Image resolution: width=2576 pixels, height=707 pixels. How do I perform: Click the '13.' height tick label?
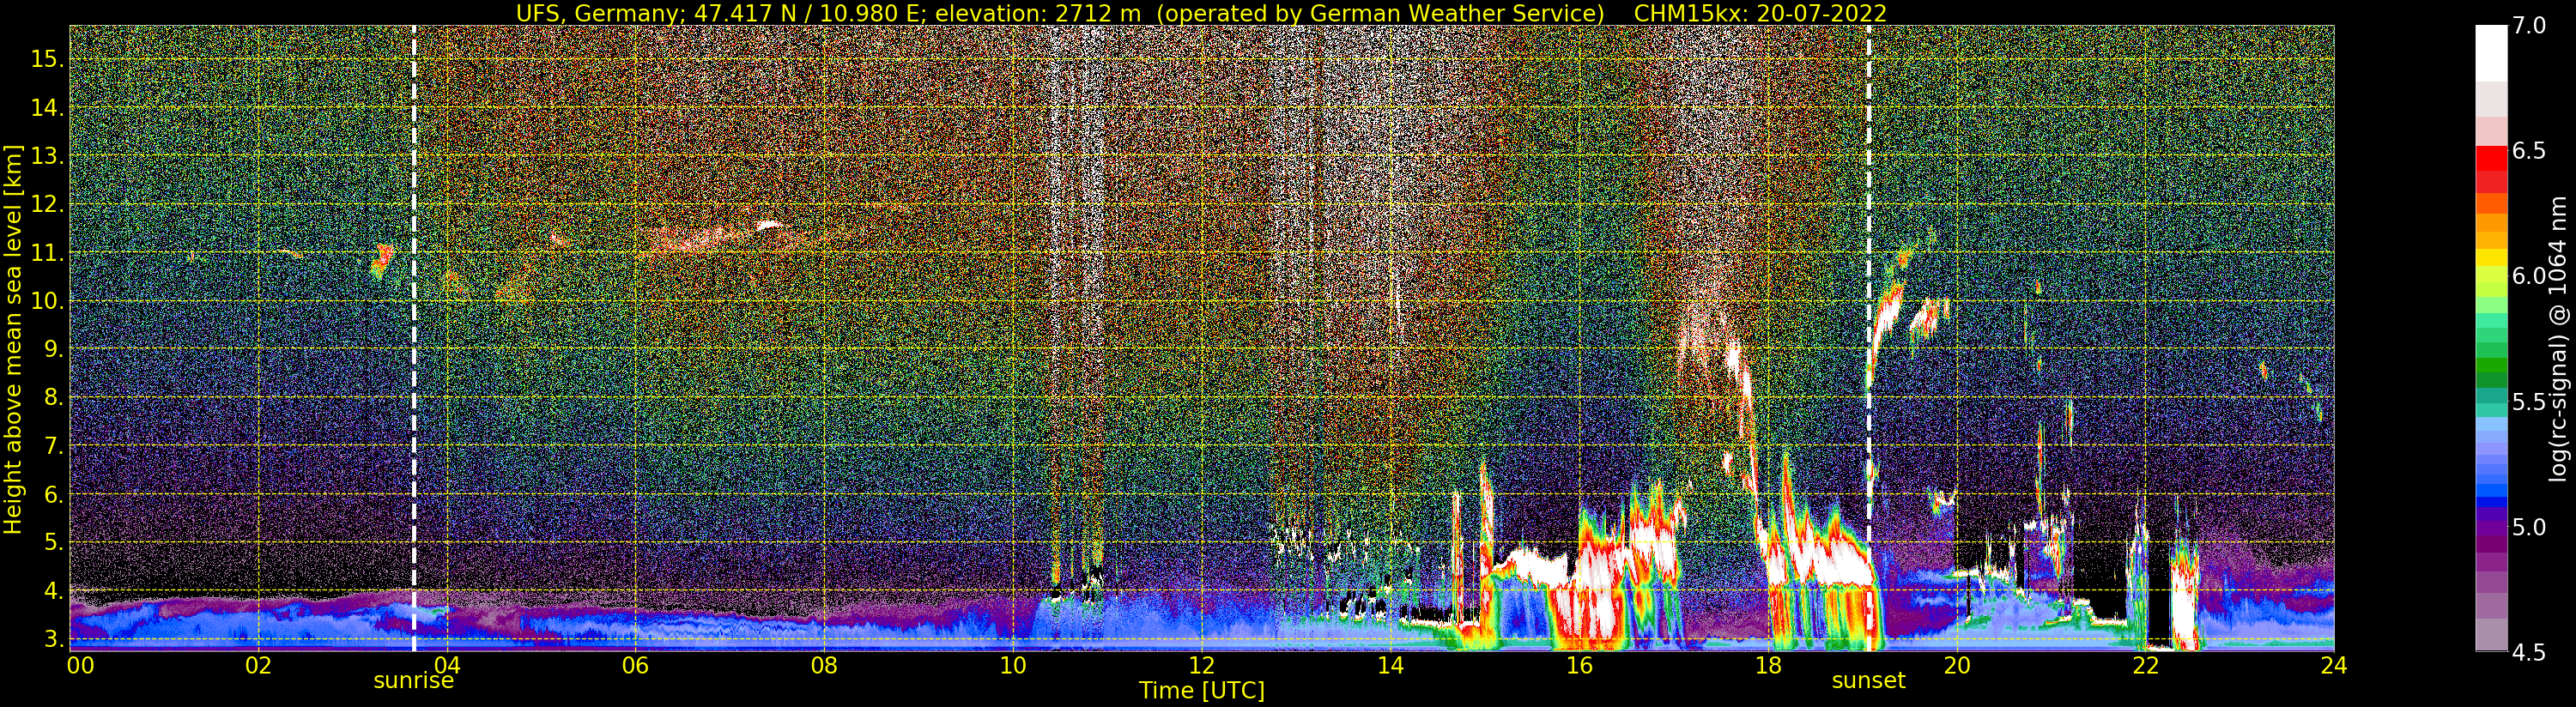tap(47, 156)
